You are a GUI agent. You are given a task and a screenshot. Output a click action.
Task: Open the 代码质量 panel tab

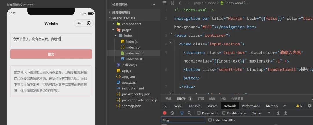click(237, 98)
